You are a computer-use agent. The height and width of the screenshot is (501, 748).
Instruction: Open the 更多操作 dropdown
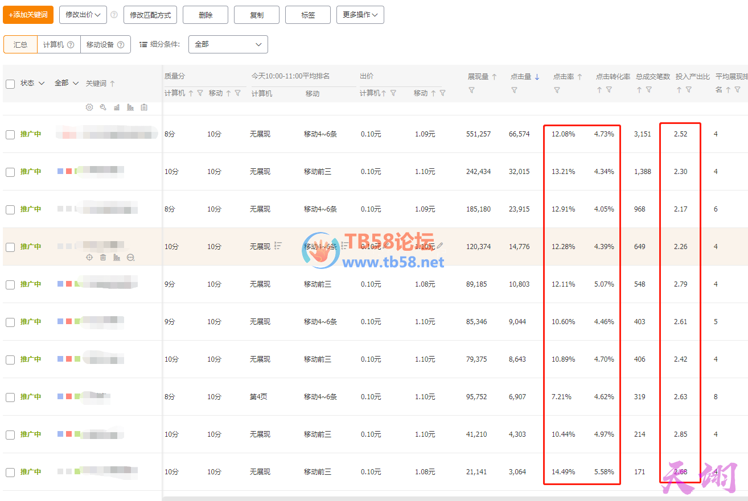coord(360,15)
